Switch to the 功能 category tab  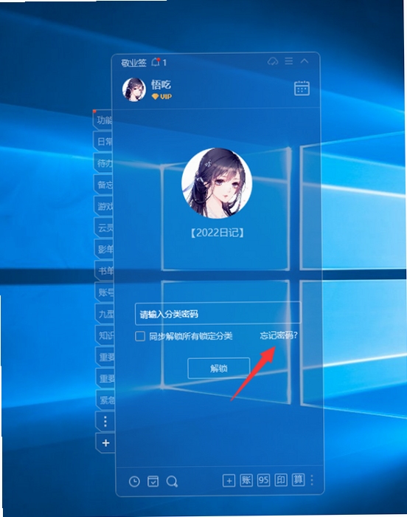point(104,120)
